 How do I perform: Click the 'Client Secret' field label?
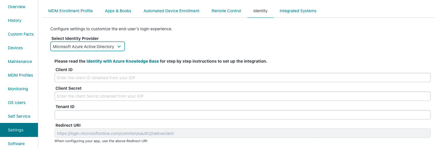(69, 88)
